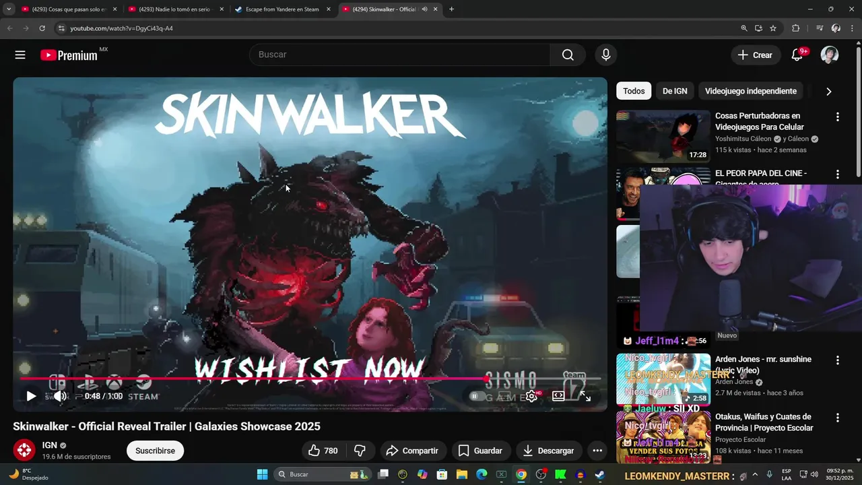This screenshot has height=485, width=862.
Task: Focus the Buscar search box
Action: pos(400,55)
